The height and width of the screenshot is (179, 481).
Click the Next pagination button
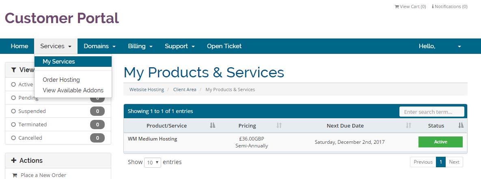(x=454, y=162)
